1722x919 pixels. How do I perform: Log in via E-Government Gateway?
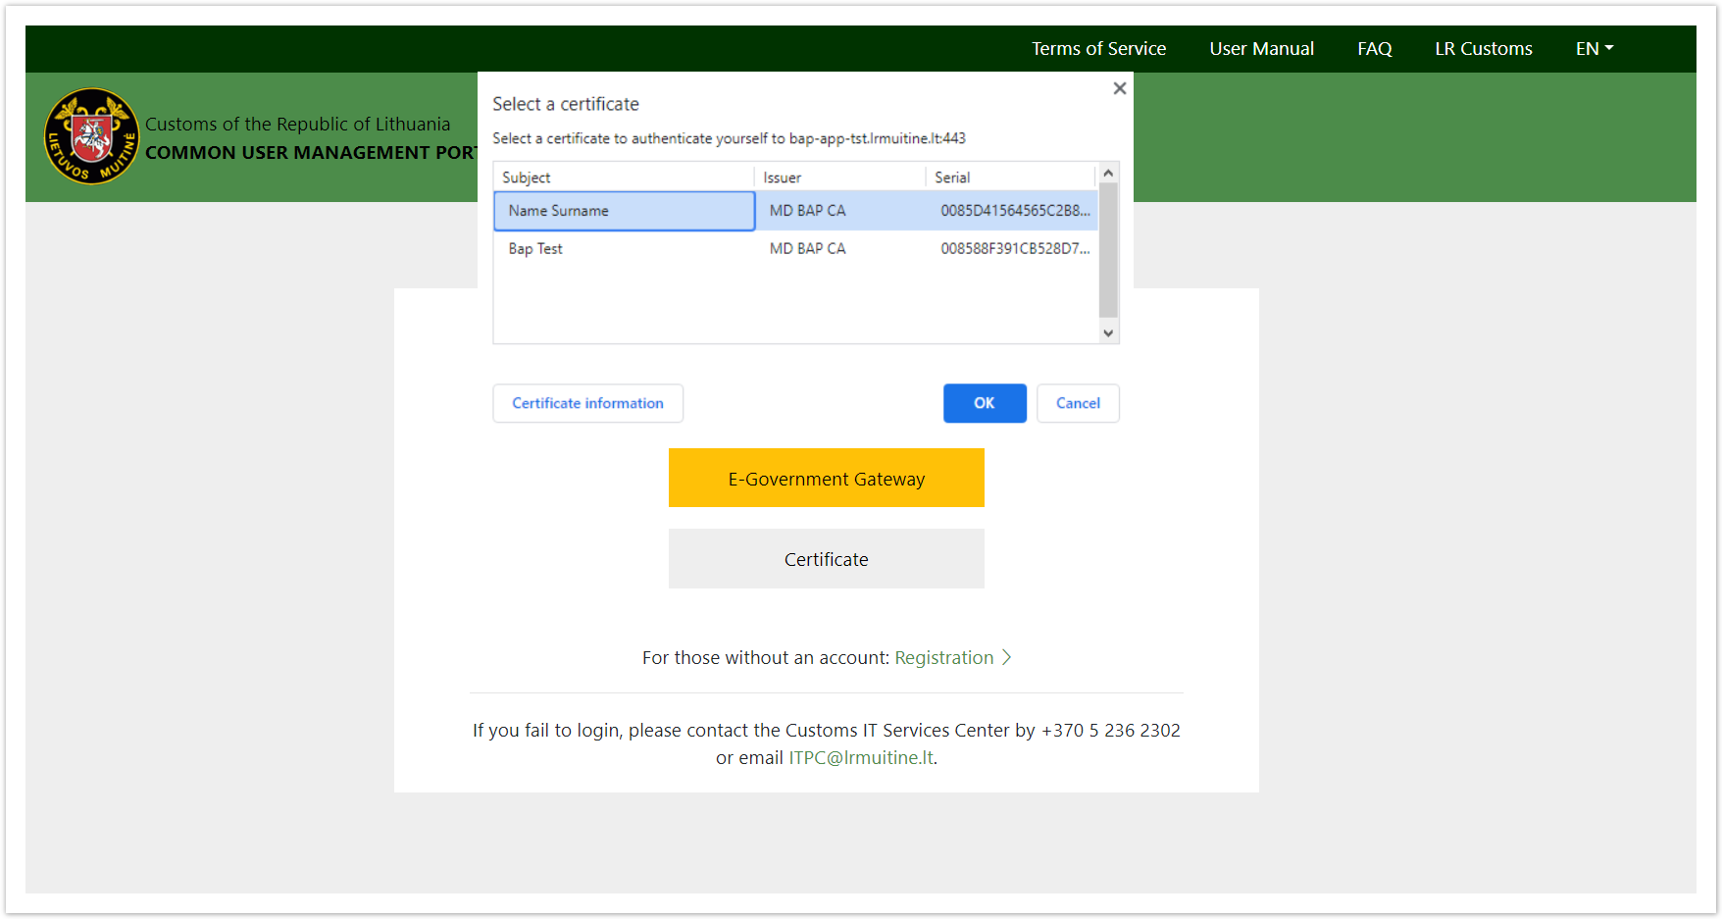827,478
